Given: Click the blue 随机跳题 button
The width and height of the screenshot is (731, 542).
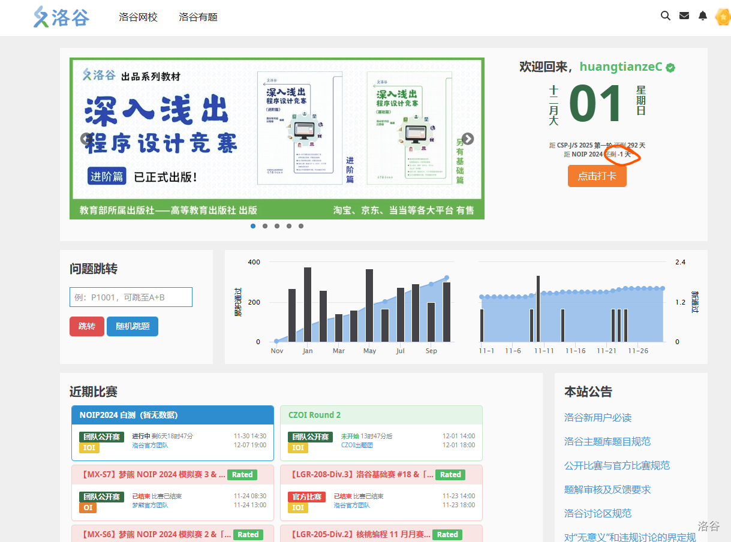Looking at the screenshot, I should 133,326.
